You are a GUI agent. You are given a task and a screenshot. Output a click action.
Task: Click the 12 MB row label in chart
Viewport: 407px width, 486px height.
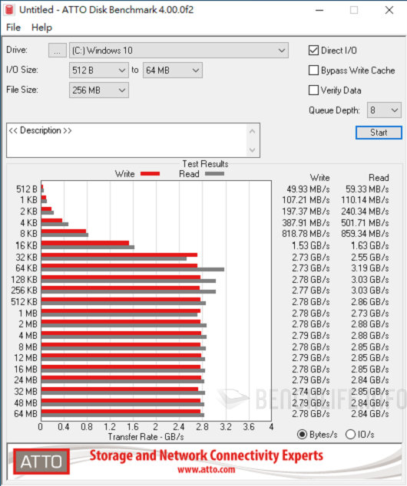point(26,358)
